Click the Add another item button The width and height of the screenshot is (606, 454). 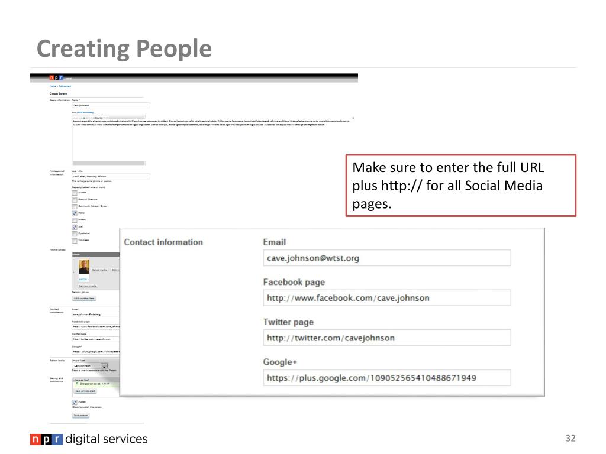84,299
